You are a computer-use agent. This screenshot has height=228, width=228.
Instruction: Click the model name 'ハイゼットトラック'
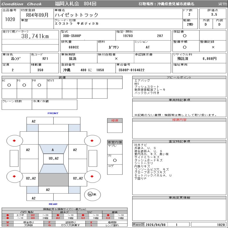(x=76, y=15)
